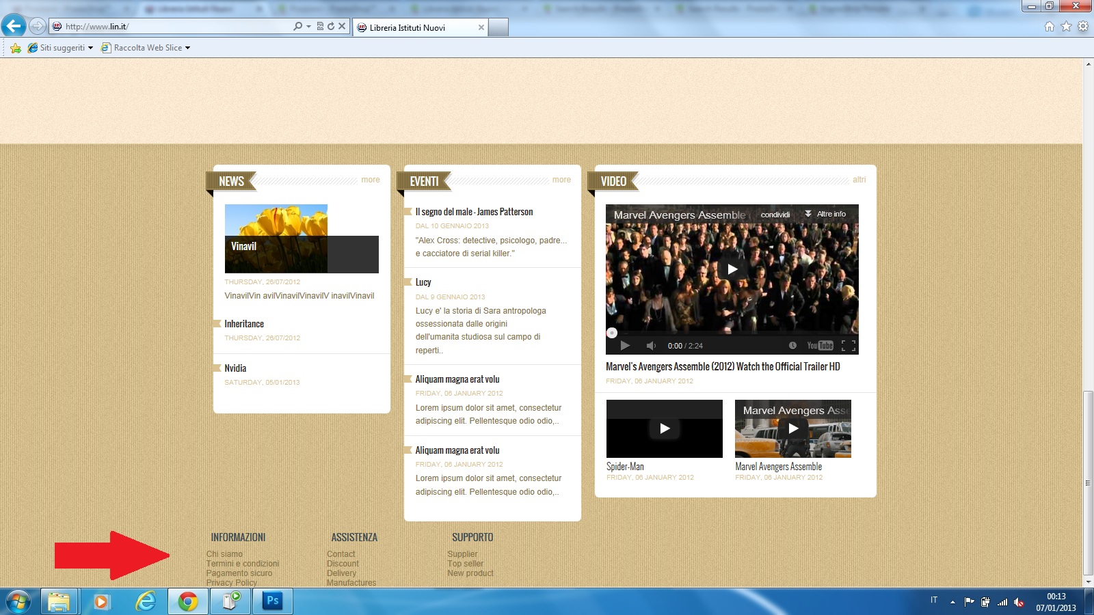1094x615 pixels.
Task: Open 'Il segno del male - James Patterson' event
Action: pos(474,212)
